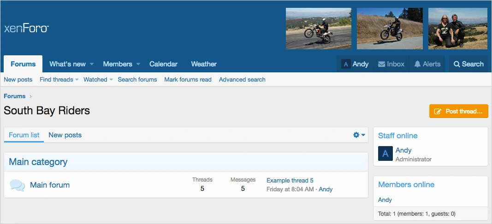Viewport: 492px width, 224px height.
Task: Open the Alerts bell notifications
Action: tap(417, 64)
